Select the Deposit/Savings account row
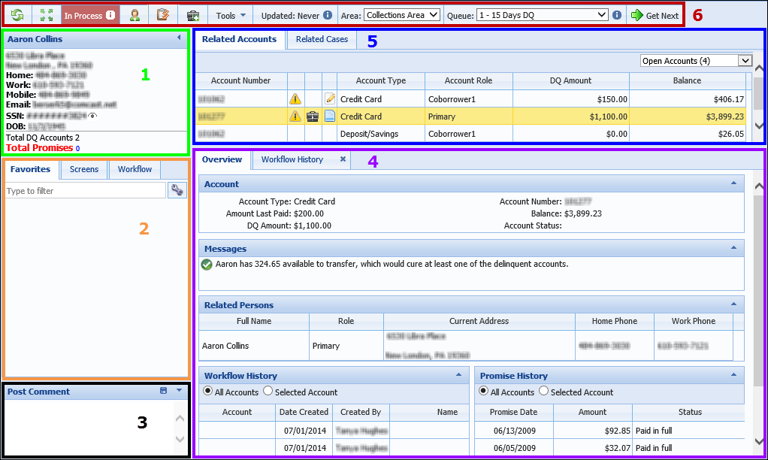 click(470, 134)
